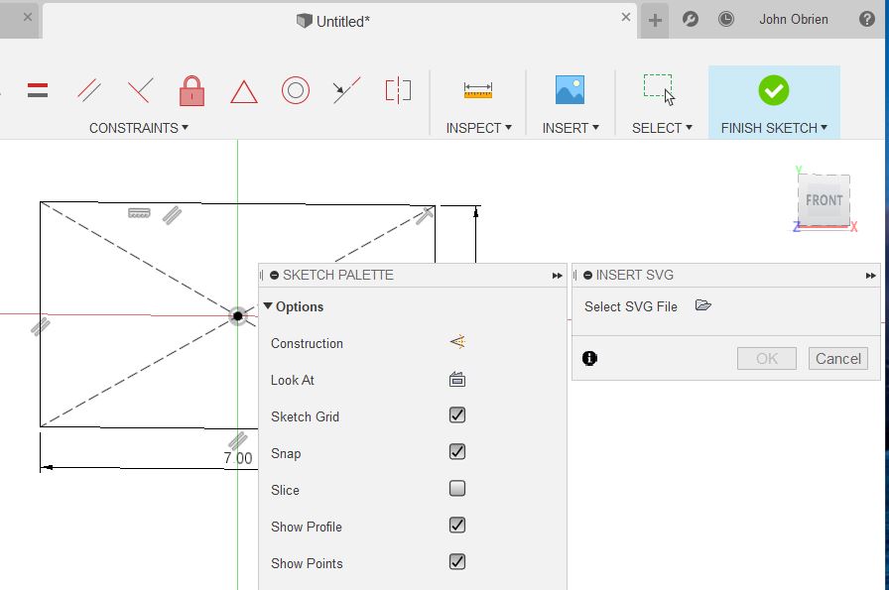Viewport: 889px width, 590px height.
Task: Open the FINISH SKETCH dropdown menu
Action: tap(774, 128)
